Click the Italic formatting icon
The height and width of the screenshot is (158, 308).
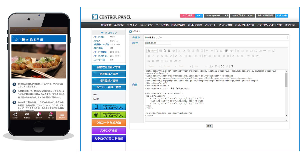pyautogui.click(x=153, y=56)
